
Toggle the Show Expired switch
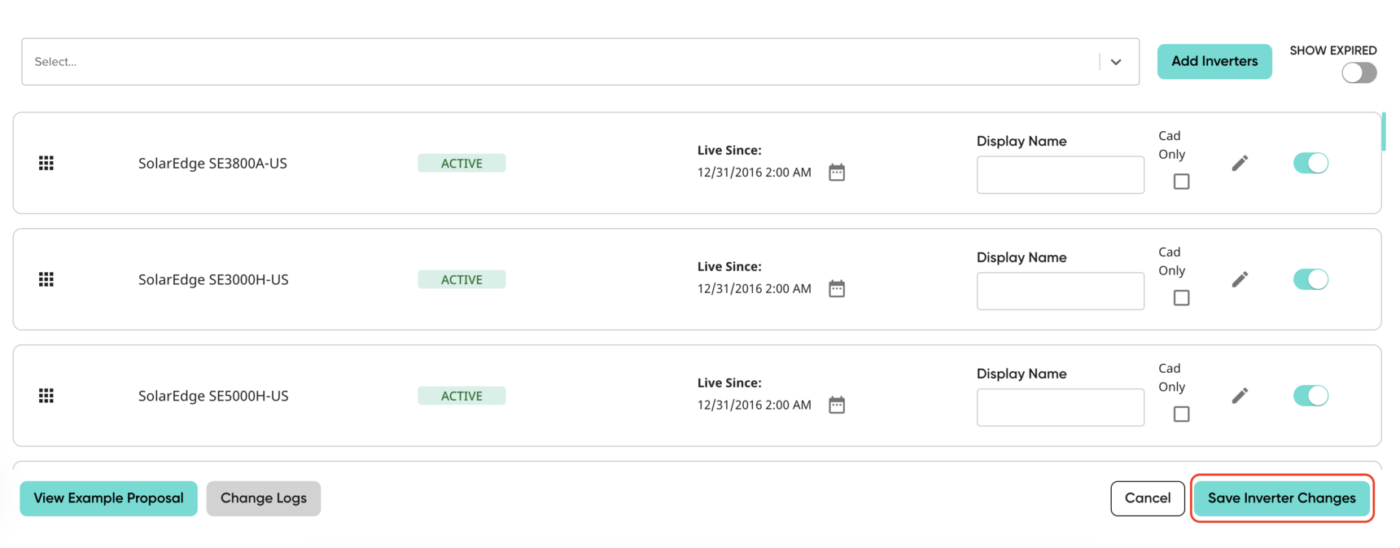[x=1359, y=72]
